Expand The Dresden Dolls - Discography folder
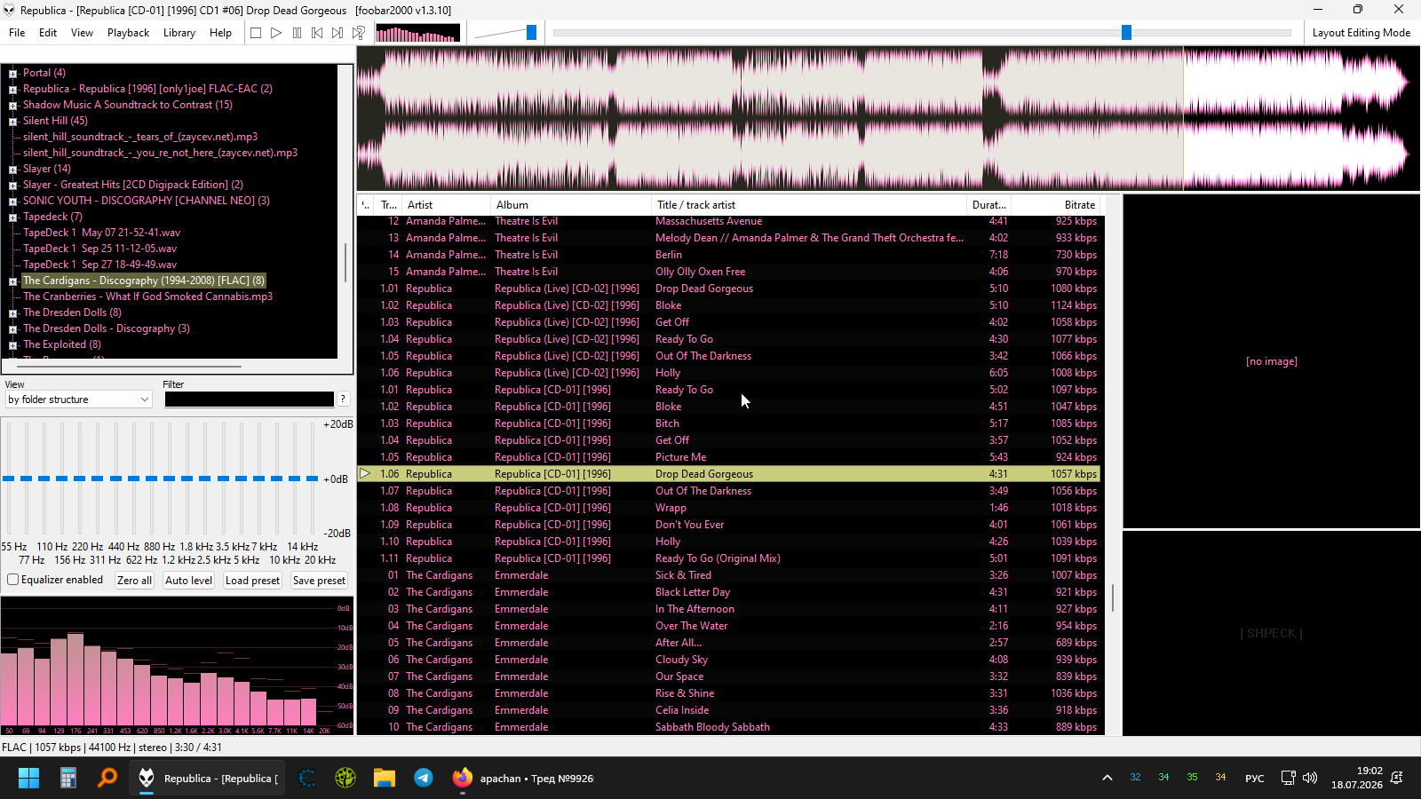The image size is (1421, 799). click(x=12, y=329)
